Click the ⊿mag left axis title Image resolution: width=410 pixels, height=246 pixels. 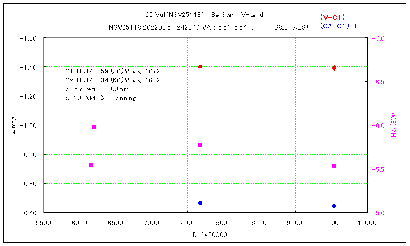pyautogui.click(x=13, y=125)
